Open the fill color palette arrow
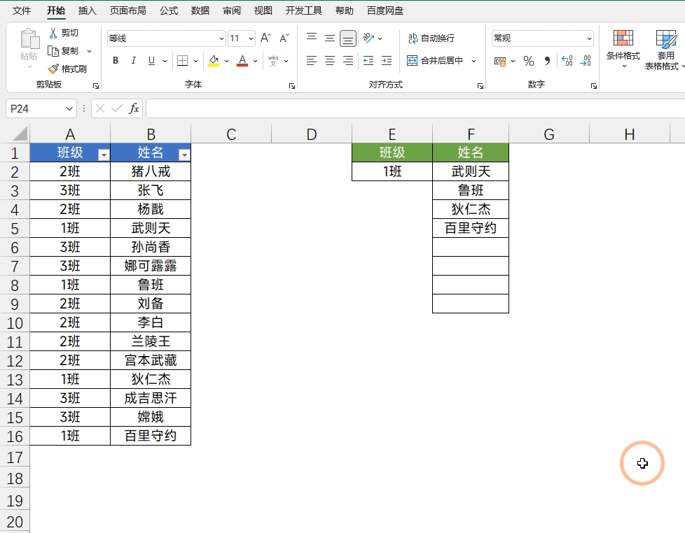Screen dimensions: 685x533 click(226, 61)
